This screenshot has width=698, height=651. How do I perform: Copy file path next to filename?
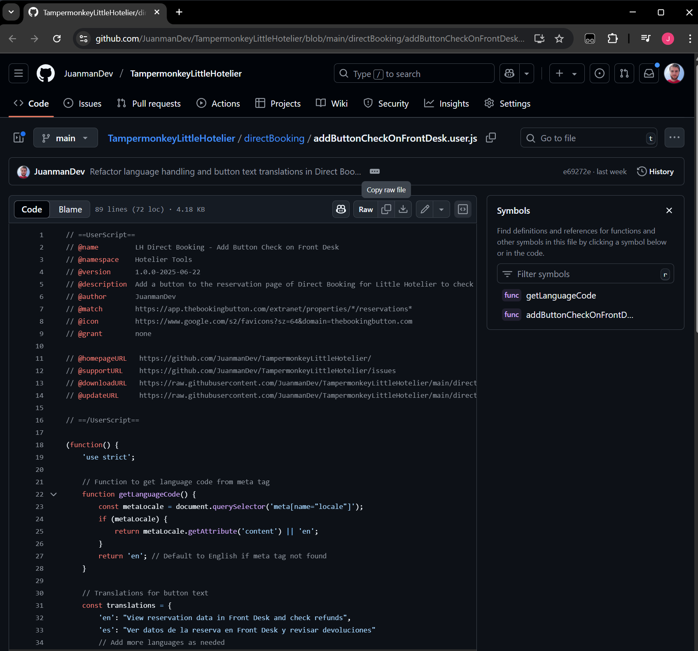pos(490,138)
